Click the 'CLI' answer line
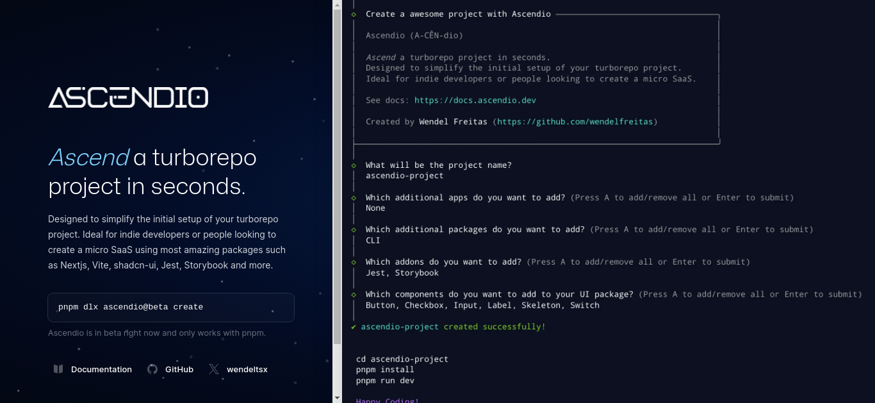Screen dimensions: 875x403 click(x=373, y=240)
